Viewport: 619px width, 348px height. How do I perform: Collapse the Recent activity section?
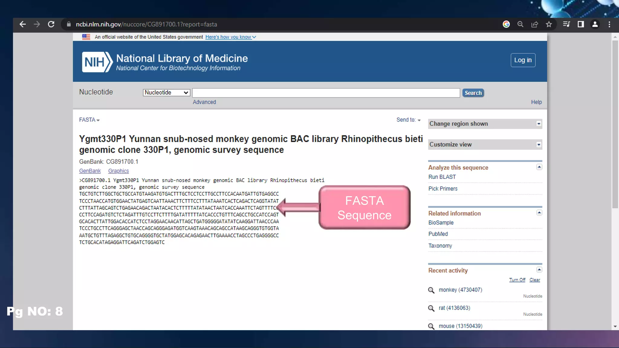(x=539, y=269)
